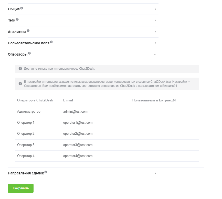Click the admin@test.com email cell
Image resolution: width=222 pixels, height=199 pixels.
point(75,112)
